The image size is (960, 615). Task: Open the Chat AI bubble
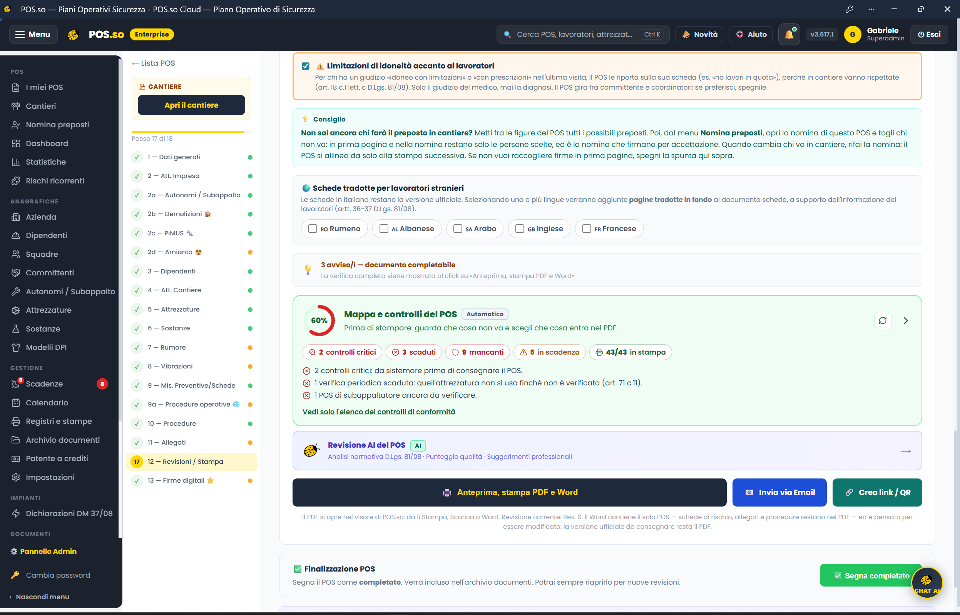coord(927,583)
